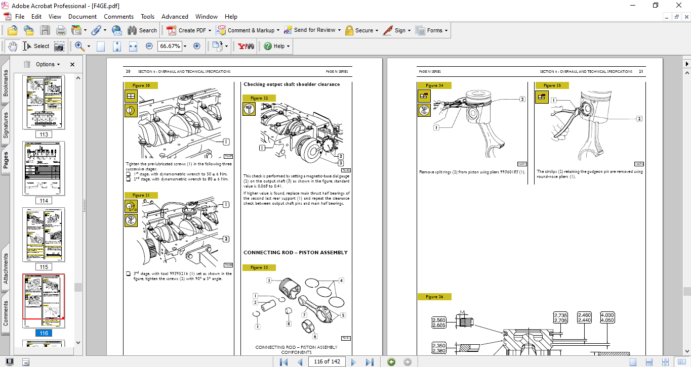Open the zoom percentage dropdown arrow

point(185,46)
